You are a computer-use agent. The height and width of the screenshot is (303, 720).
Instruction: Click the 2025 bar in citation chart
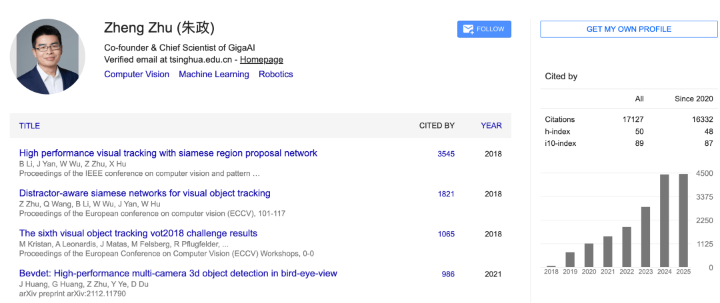(x=683, y=220)
